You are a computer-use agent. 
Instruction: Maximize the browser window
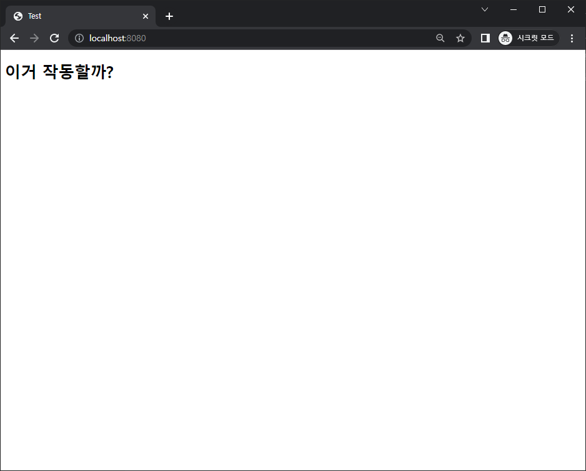pos(542,9)
